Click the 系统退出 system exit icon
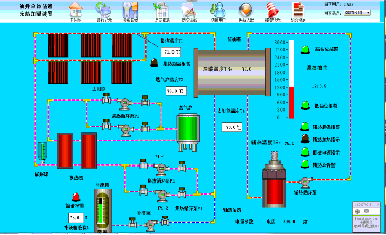 coord(246,10)
